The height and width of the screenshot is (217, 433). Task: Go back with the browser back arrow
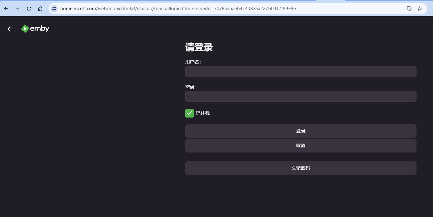(x=6, y=9)
